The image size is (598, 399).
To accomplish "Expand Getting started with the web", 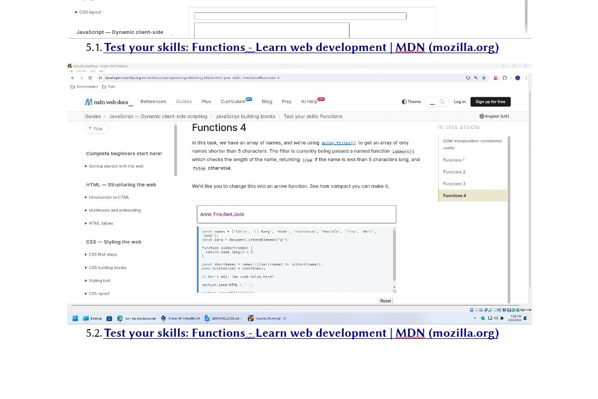I will pyautogui.click(x=115, y=166).
